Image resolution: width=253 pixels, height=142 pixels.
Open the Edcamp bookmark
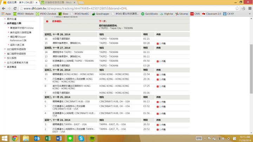click(182, 14)
